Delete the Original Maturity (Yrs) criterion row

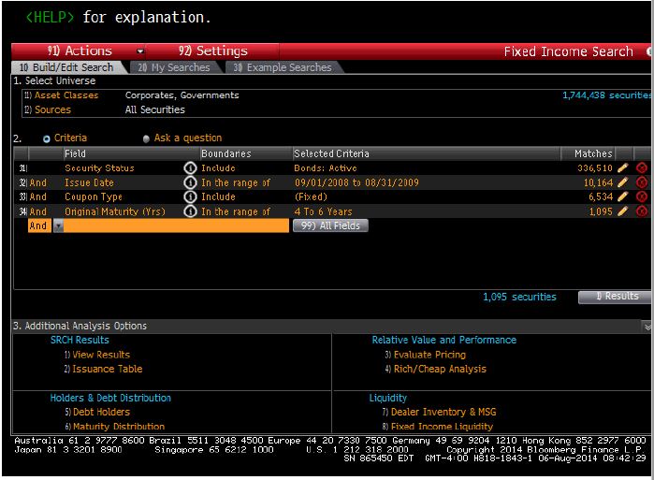642,211
